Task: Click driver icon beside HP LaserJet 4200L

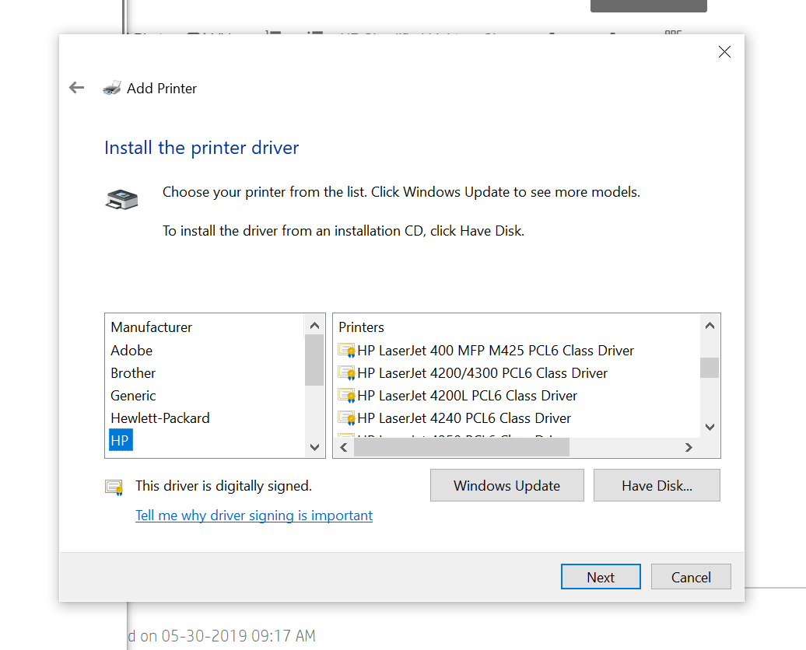Action: (346, 395)
